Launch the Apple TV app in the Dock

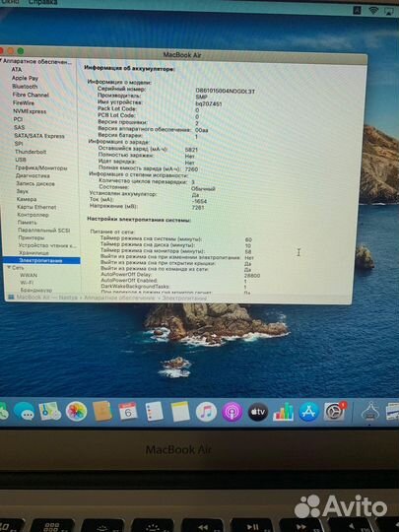[x=258, y=412]
